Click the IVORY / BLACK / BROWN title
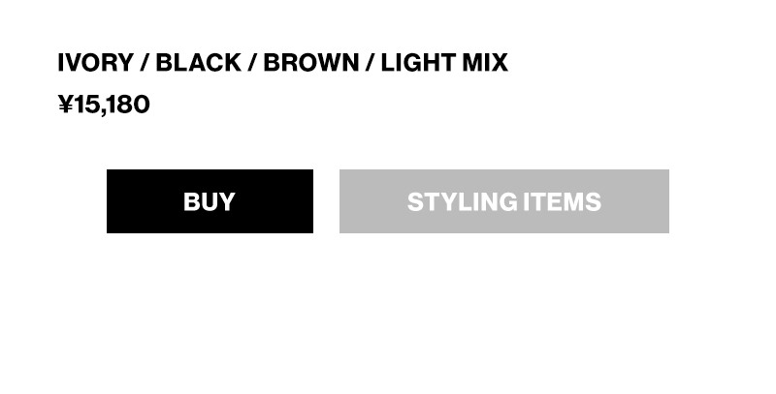Image resolution: width=776 pixels, height=394 pixels. click(x=282, y=63)
